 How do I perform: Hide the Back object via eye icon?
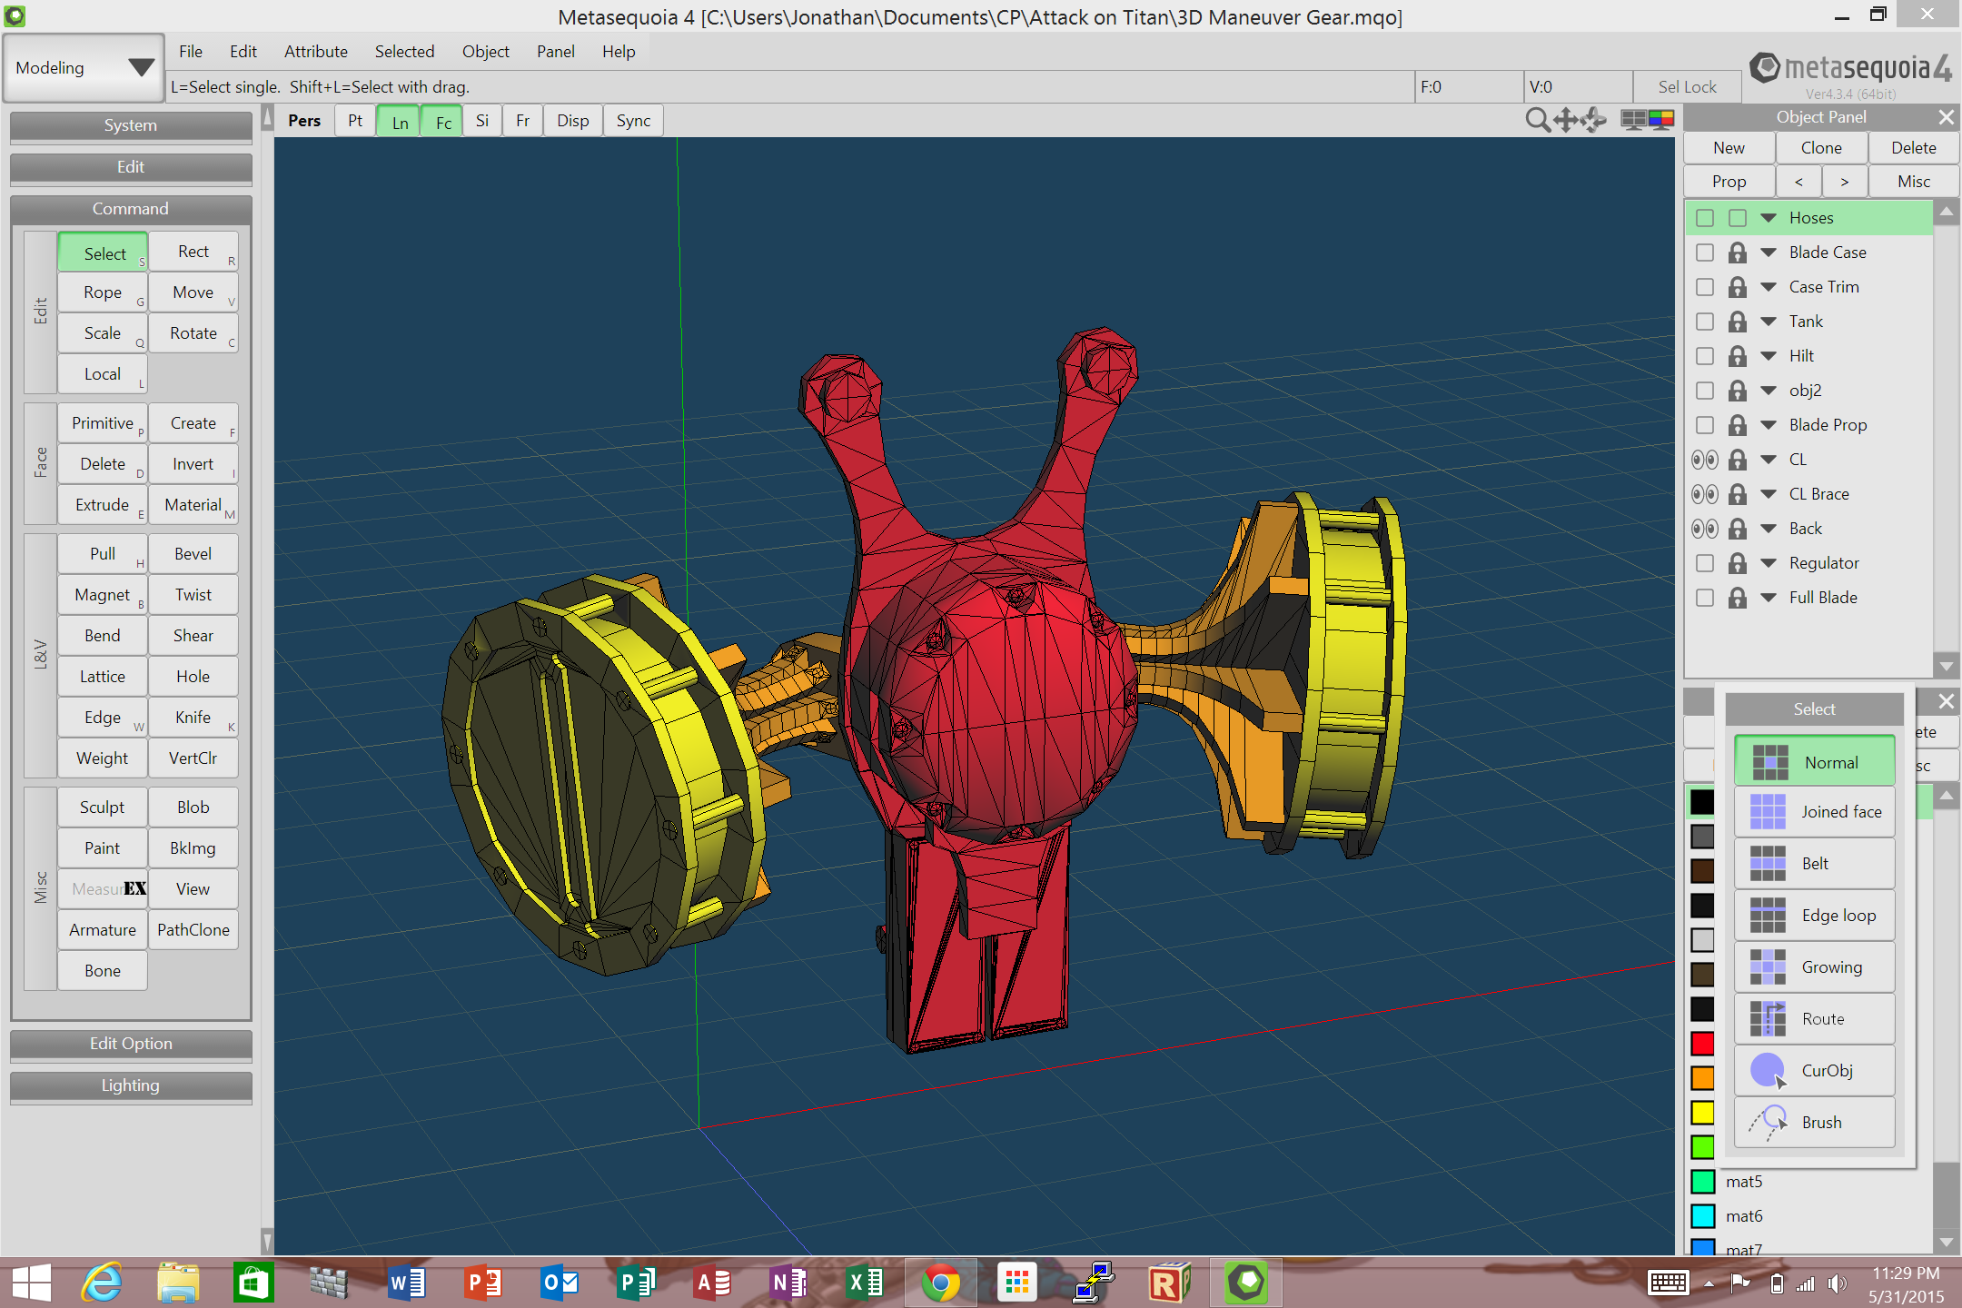pyautogui.click(x=1705, y=529)
